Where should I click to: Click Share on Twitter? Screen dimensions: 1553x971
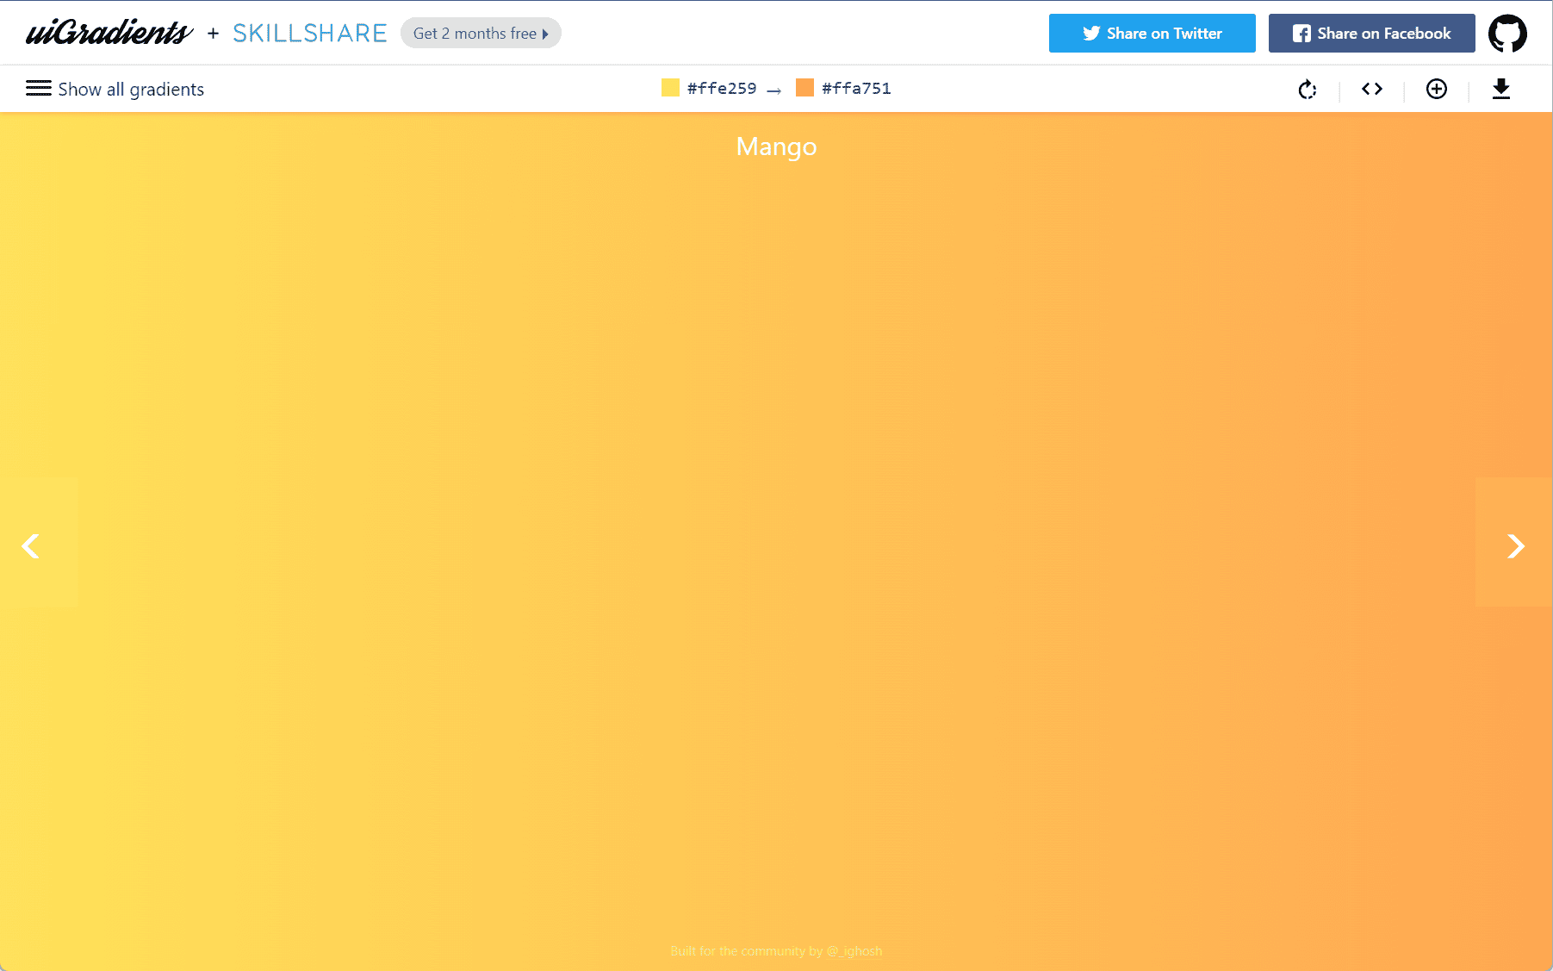1152,33
